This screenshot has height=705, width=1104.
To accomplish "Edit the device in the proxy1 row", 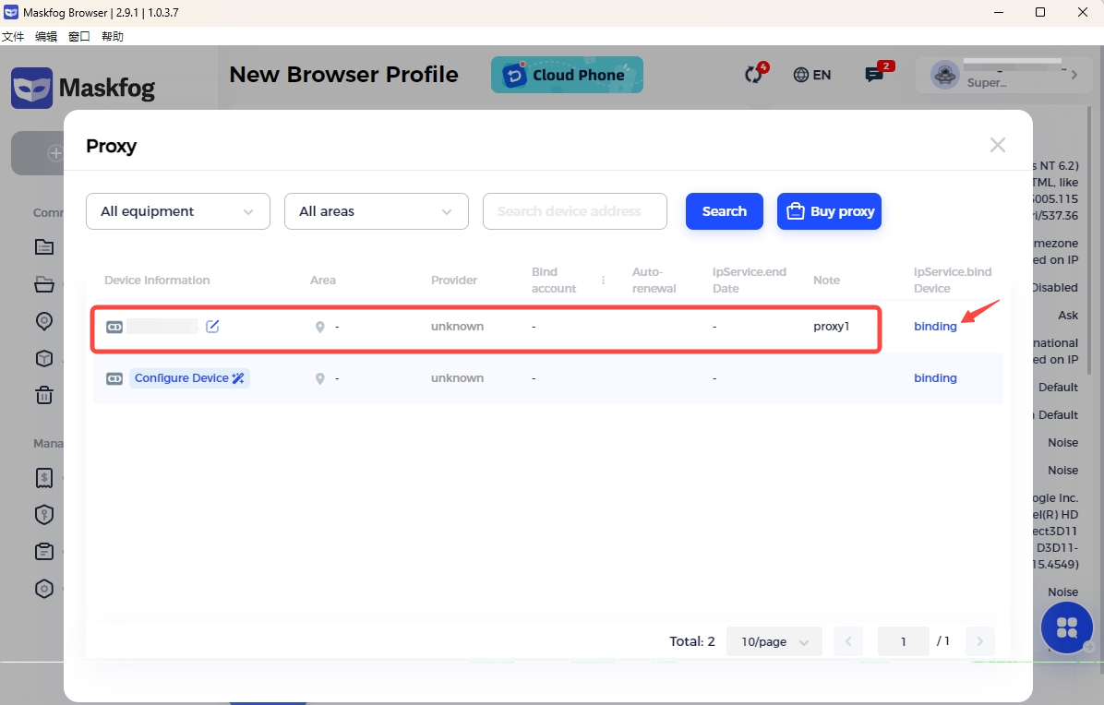I will 212,327.
